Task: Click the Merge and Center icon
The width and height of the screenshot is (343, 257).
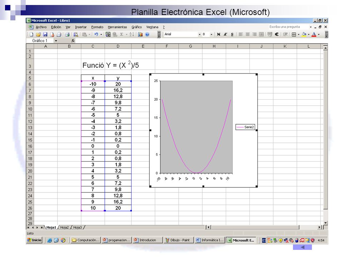Action: pos(261,34)
